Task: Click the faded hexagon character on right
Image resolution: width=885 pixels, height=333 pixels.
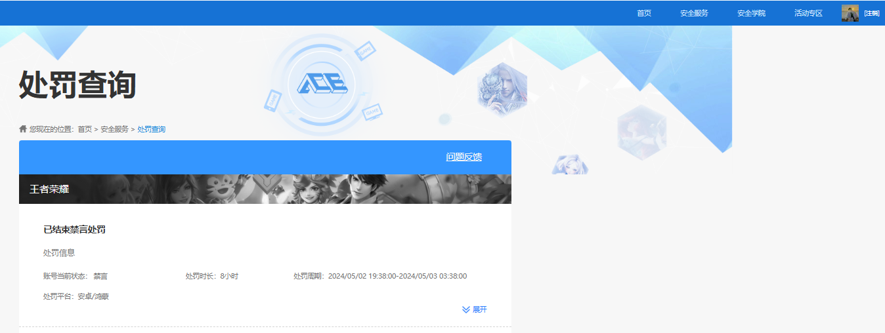Action: (x=641, y=131)
